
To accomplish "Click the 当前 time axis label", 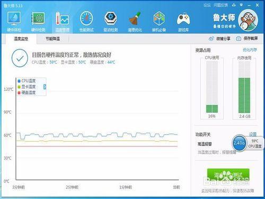I will [176, 187].
